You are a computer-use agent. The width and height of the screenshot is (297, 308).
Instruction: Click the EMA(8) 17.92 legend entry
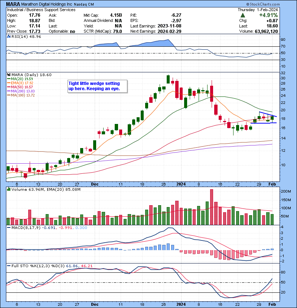pyautogui.click(x=20, y=83)
